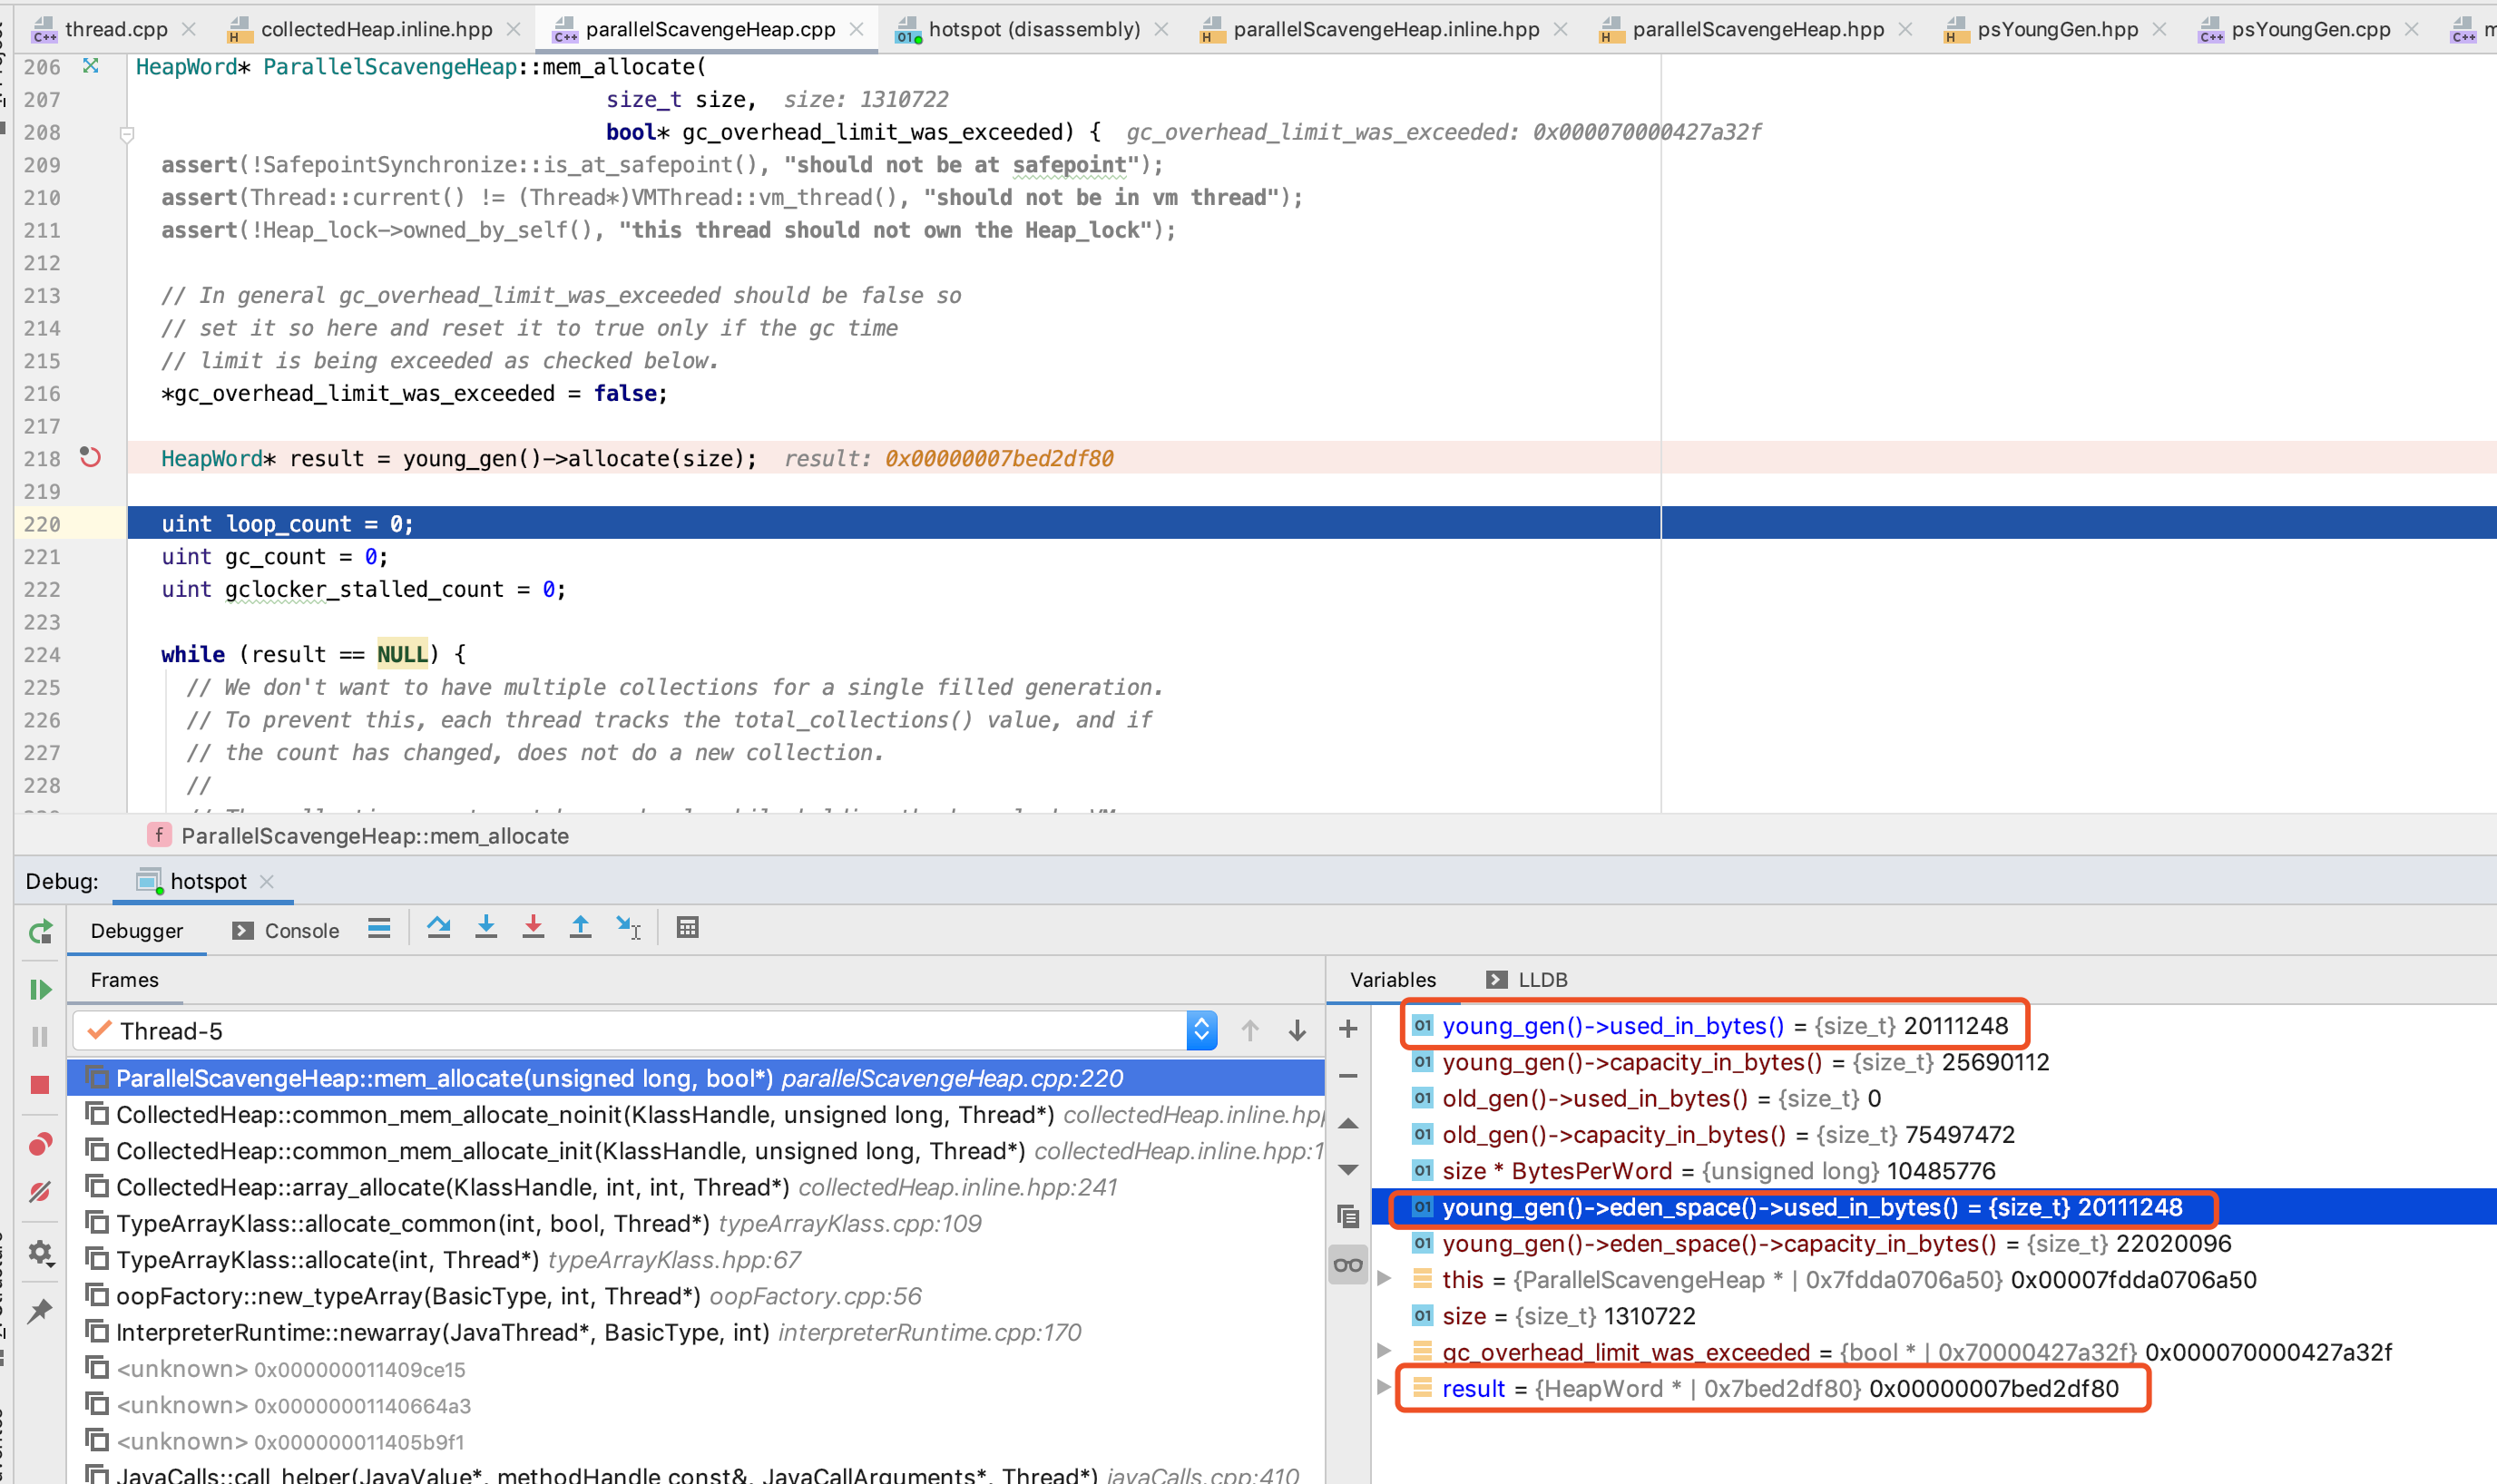Open the Thread-5 thread dropdown
Viewport: 2497px width, 1484px height.
pos(1201,1031)
